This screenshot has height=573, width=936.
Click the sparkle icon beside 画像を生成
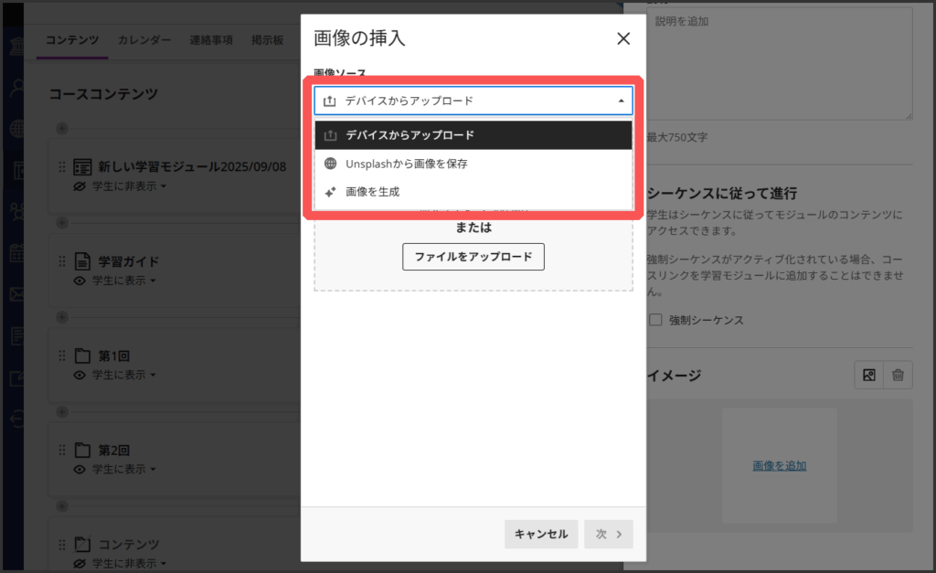pyautogui.click(x=331, y=192)
